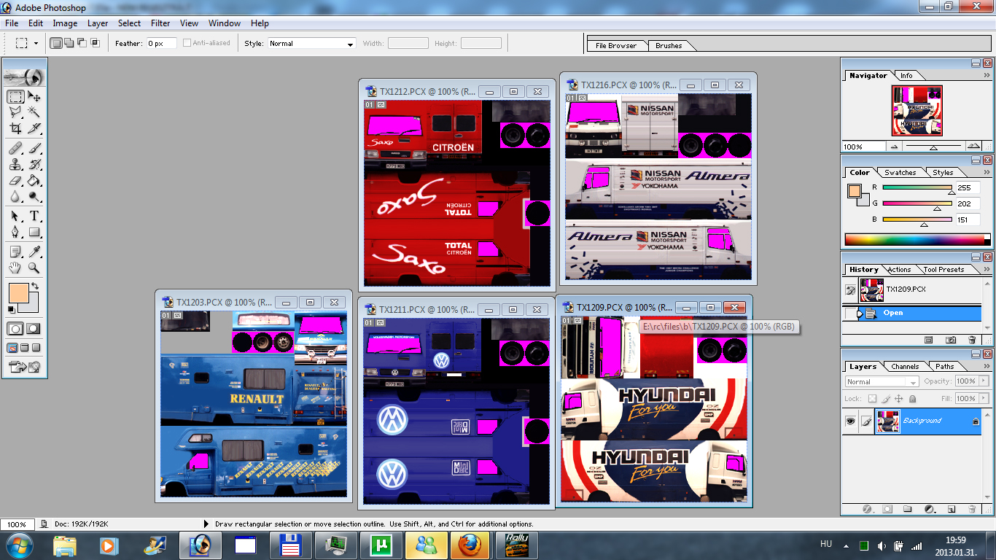
Task: Enable Quick Mask mode
Action: click(x=33, y=329)
